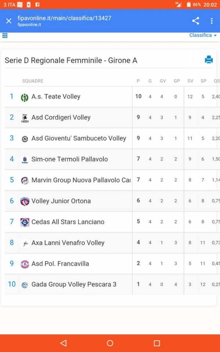Click Volley Junior Ortona team logo
Image resolution: width=220 pixels, height=352 pixels.
coord(25,201)
